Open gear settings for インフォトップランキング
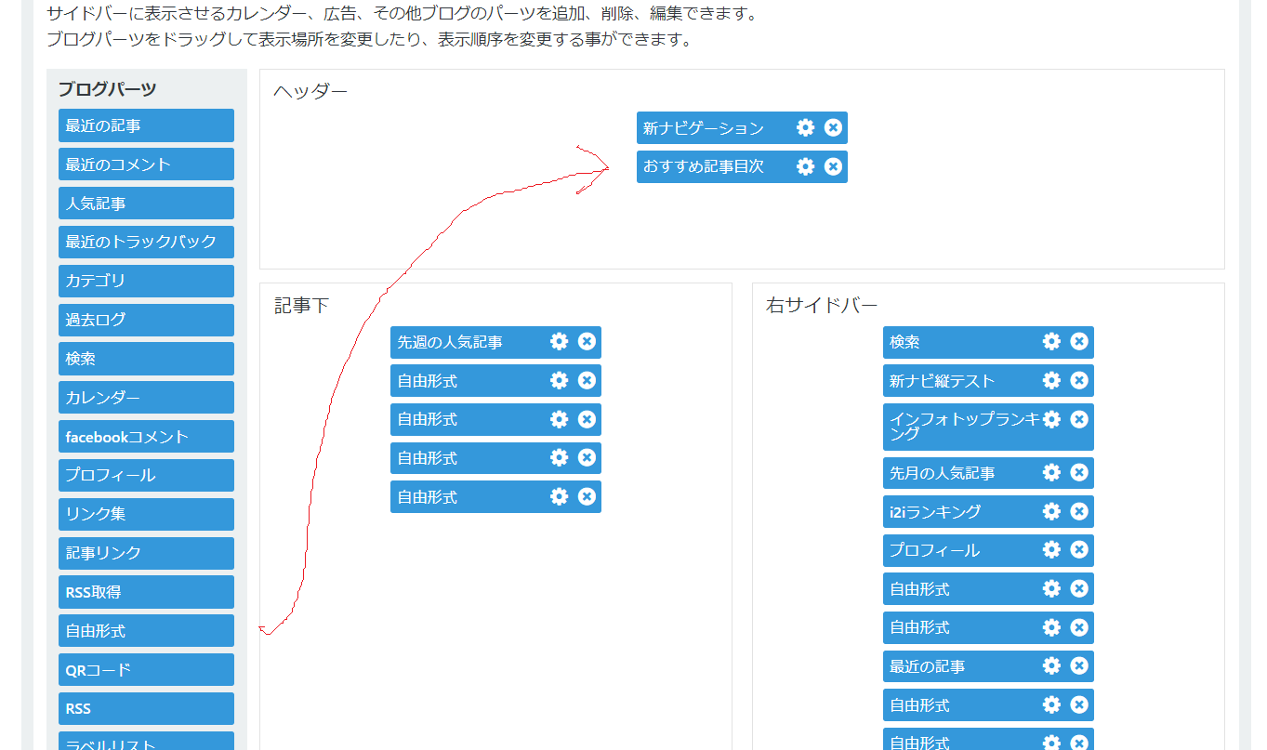 click(1051, 419)
